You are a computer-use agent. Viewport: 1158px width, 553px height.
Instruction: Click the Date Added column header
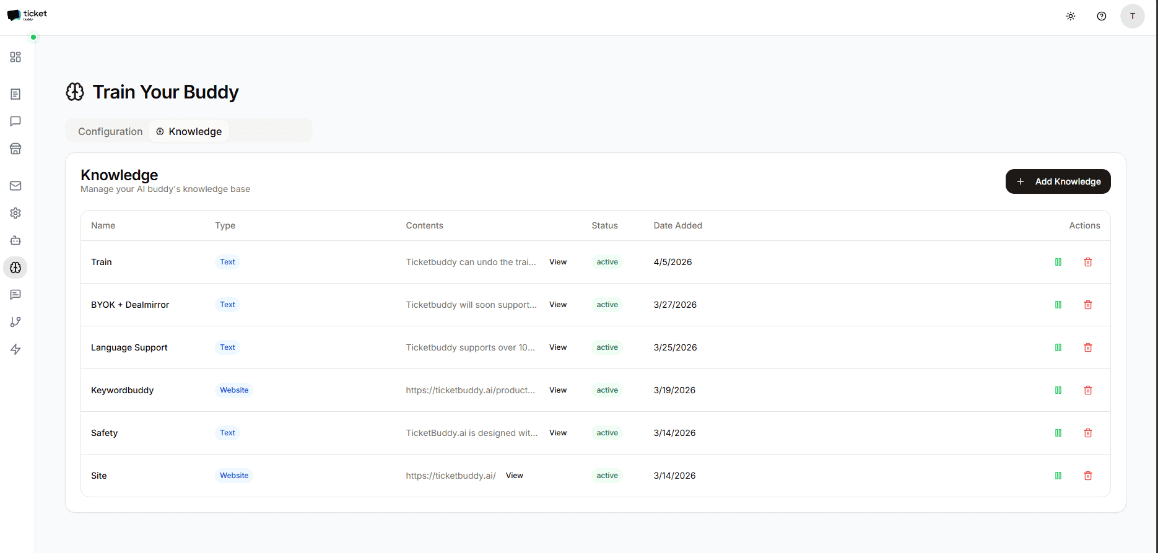click(677, 225)
